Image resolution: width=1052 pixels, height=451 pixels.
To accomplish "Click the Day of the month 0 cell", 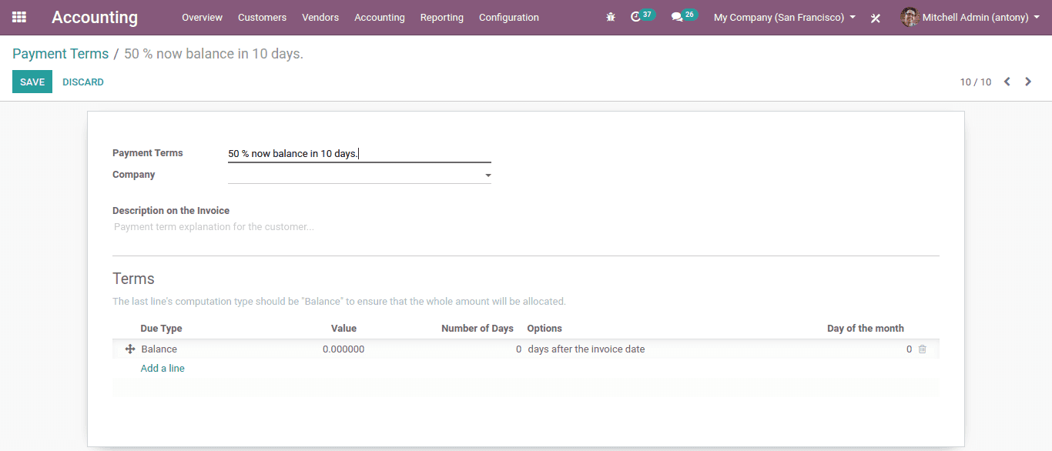I will tap(909, 349).
